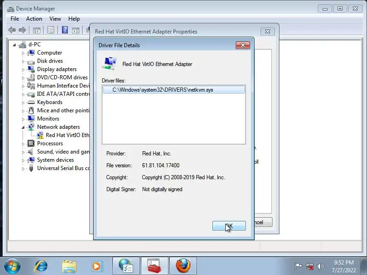Click the adapter icon in Driver File Details
The image size is (367, 275).
109,64
